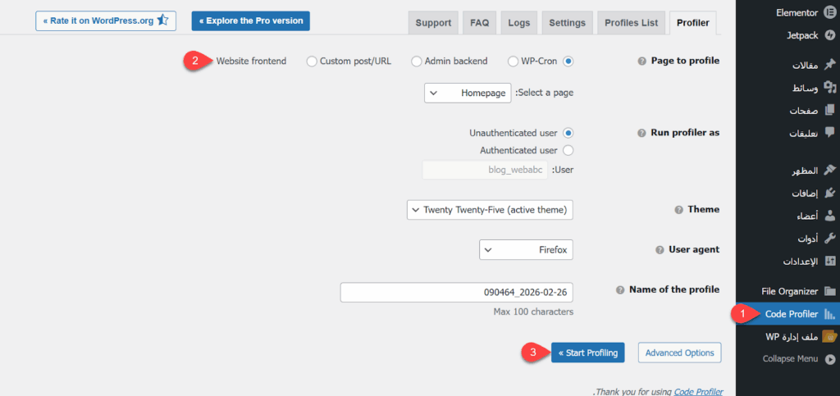Expand the Twenty Twenty-Five theme dropdown
Screen dimensions: 840x396
490,210
